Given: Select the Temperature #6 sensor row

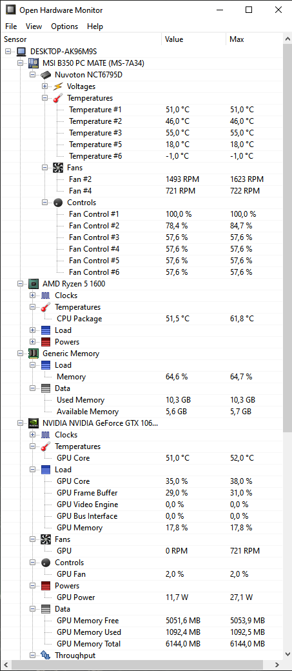Looking at the screenshot, I should tap(142, 156).
